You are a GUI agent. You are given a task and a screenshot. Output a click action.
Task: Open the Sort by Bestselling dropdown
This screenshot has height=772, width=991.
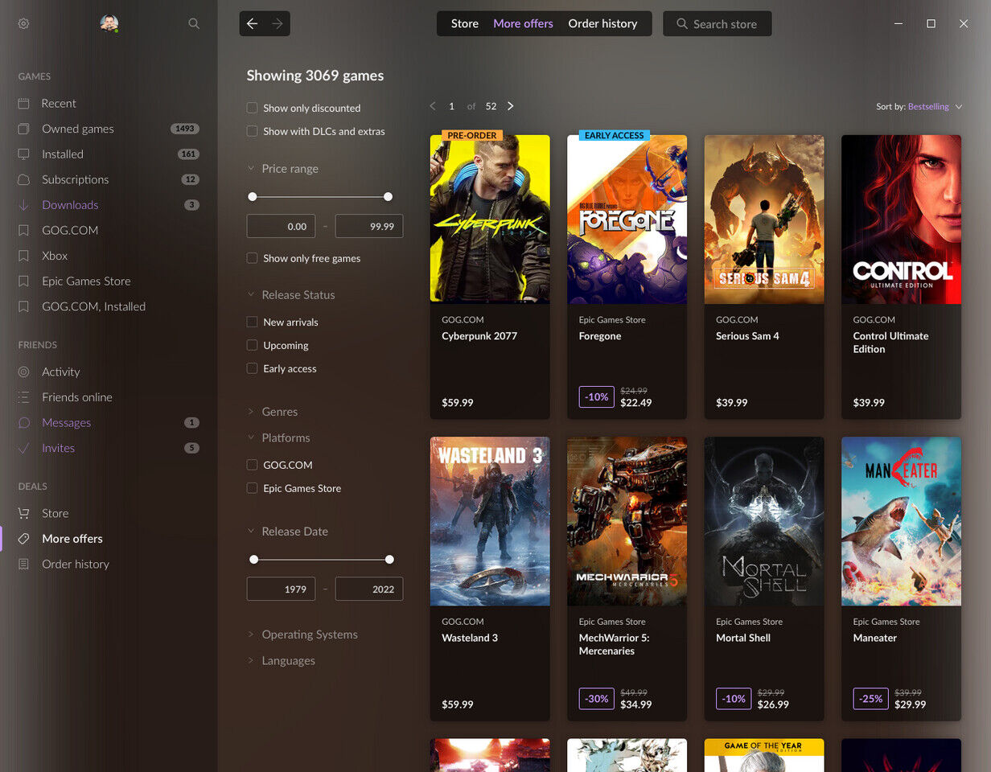[919, 106]
